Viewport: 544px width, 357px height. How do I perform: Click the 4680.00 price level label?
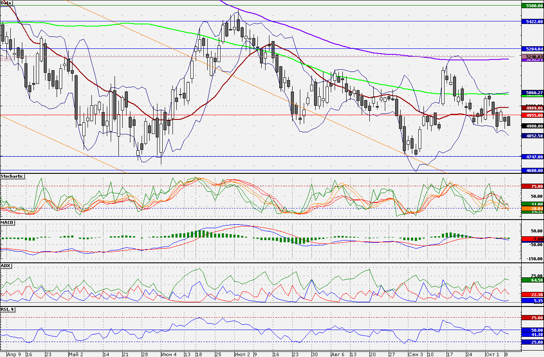click(532, 170)
